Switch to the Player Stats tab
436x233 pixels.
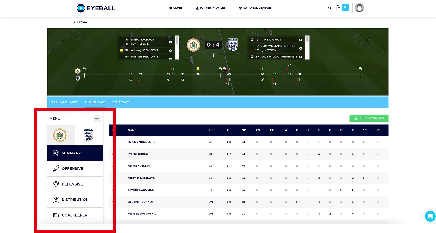95,102
